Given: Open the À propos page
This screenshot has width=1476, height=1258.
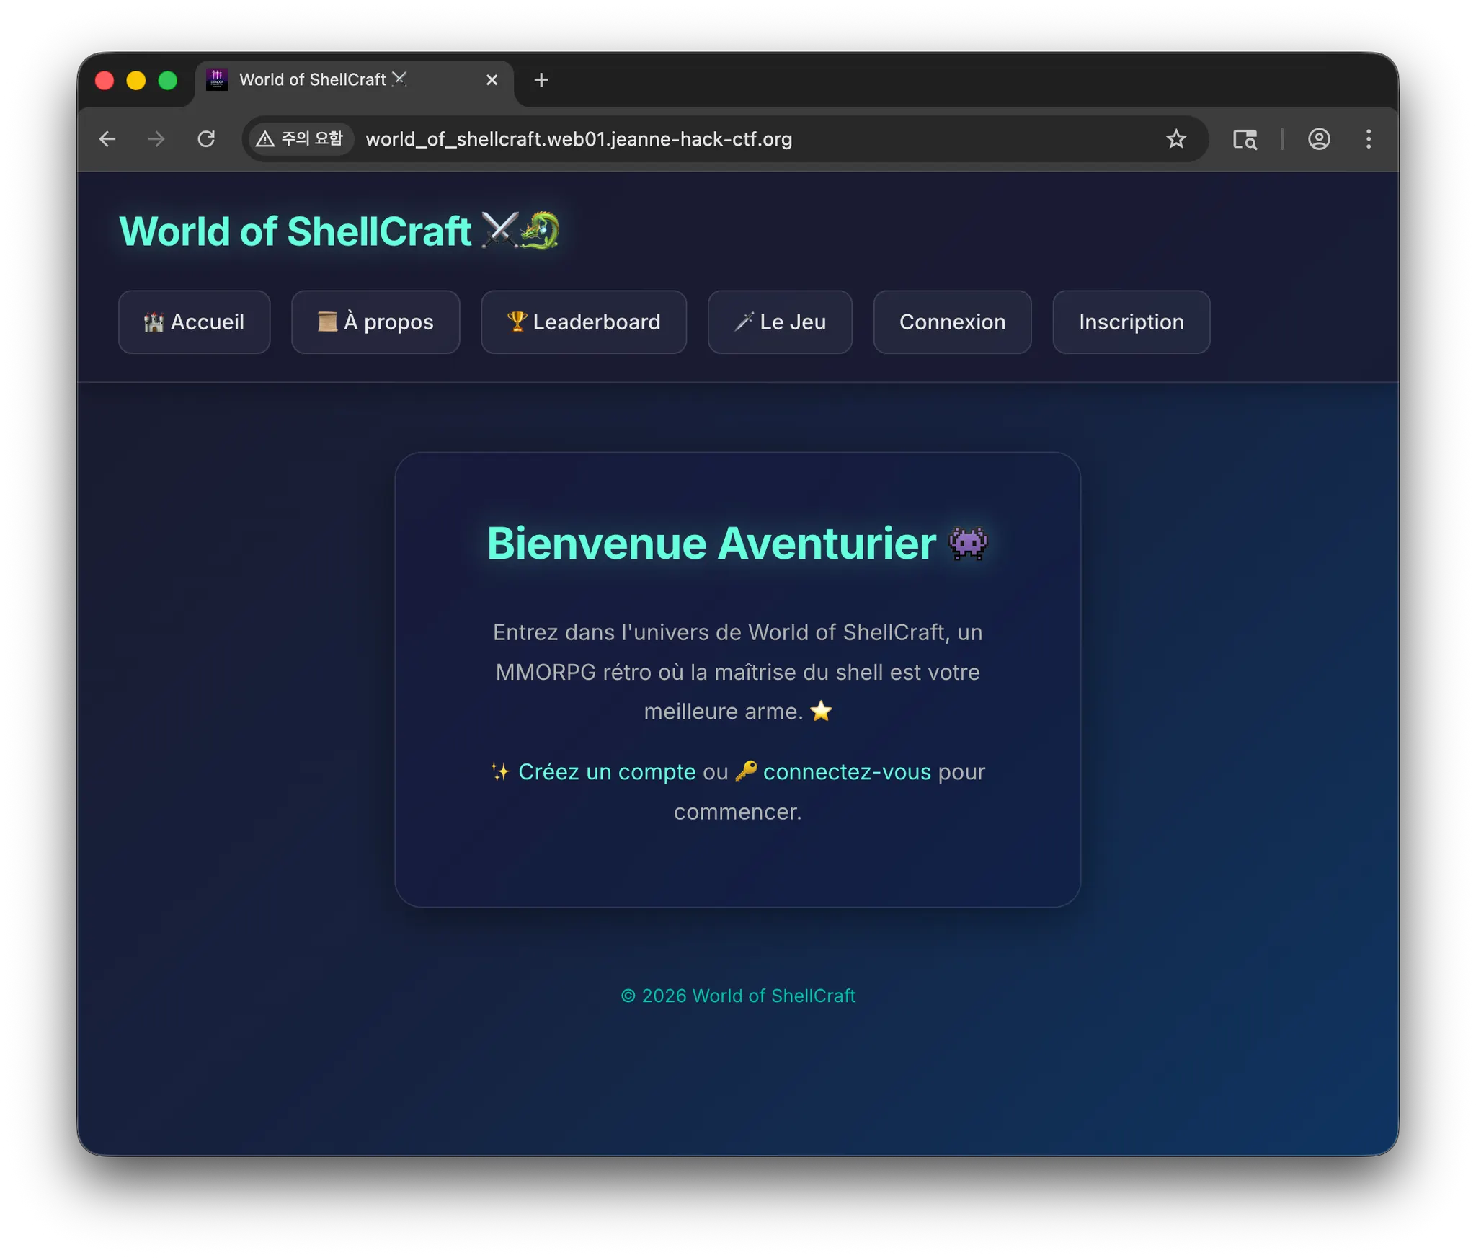Looking at the screenshot, I should click(x=375, y=322).
